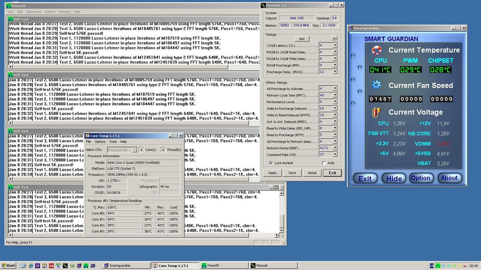Expand the RAS# Precharge (tRP) dropdown
Viewport: 481px width, 270px height.
pyautogui.click(x=335, y=65)
